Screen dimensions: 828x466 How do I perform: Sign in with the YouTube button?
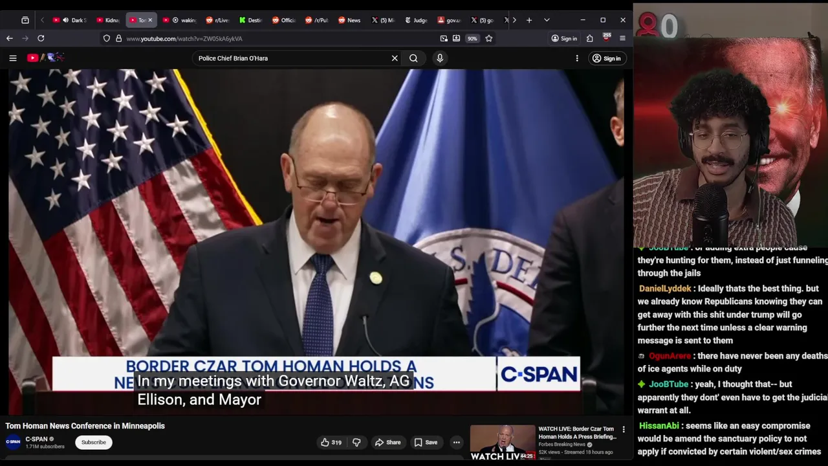606,58
